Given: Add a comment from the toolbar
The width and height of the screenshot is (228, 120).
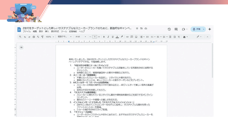Looking at the screenshot, I should pyautogui.click(x=132, y=37).
